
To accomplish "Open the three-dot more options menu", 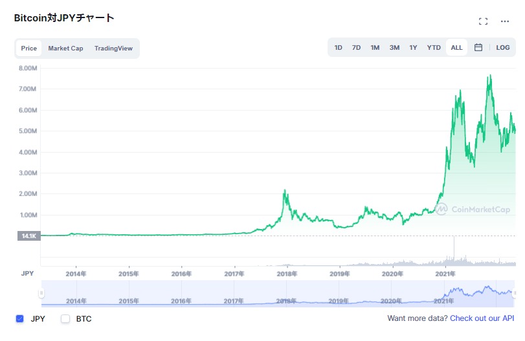I will (504, 21).
